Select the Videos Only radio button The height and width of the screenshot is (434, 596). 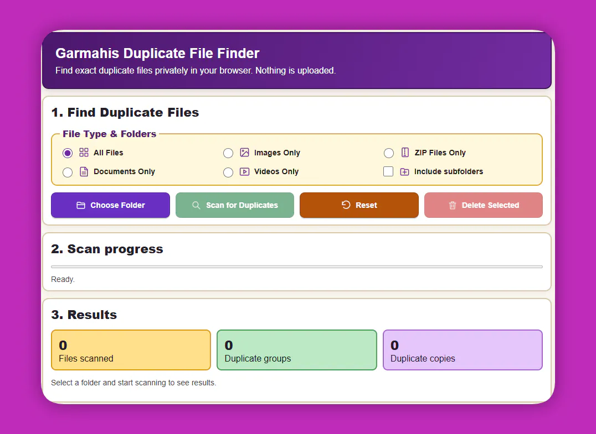(x=228, y=172)
